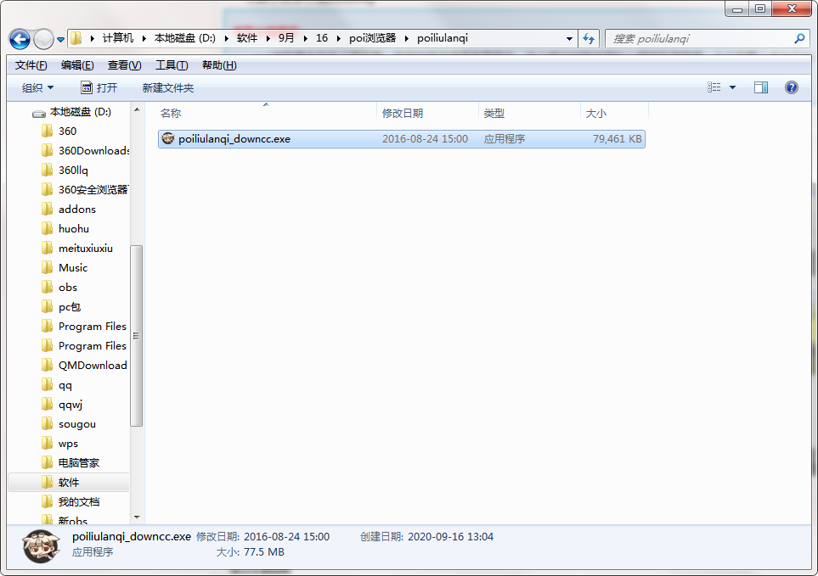Viewport: 818px width, 576px height.
Task: Click 软件 in the address breadcrumb
Action: click(x=246, y=38)
